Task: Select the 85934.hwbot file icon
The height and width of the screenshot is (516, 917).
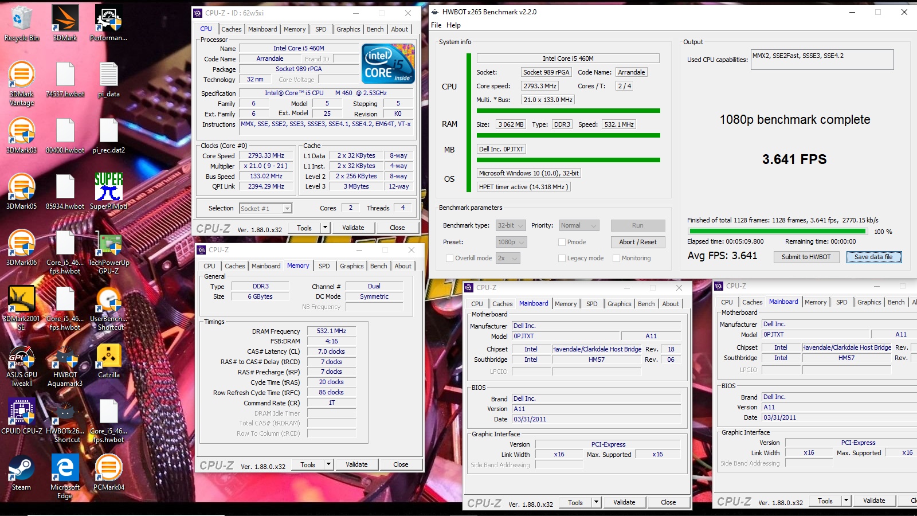Action: pos(65,192)
